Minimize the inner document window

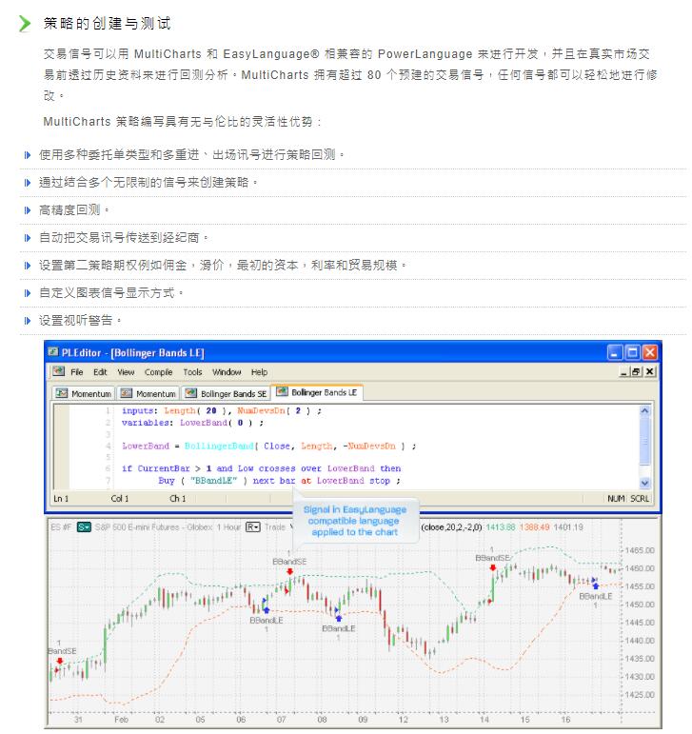click(623, 372)
